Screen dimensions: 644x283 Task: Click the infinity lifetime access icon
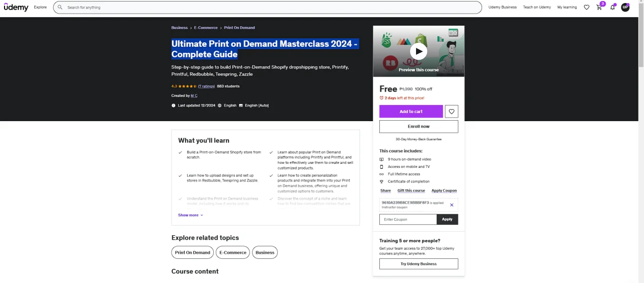click(x=381, y=174)
